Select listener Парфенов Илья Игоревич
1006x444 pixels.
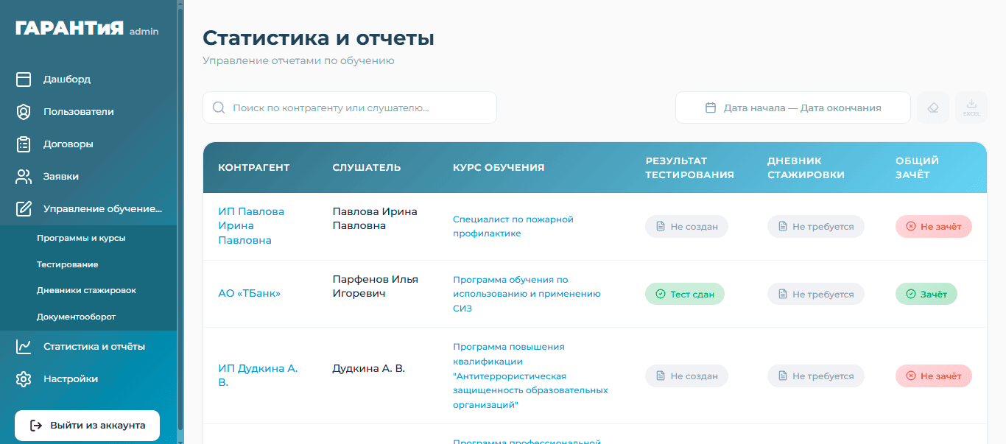pos(375,286)
